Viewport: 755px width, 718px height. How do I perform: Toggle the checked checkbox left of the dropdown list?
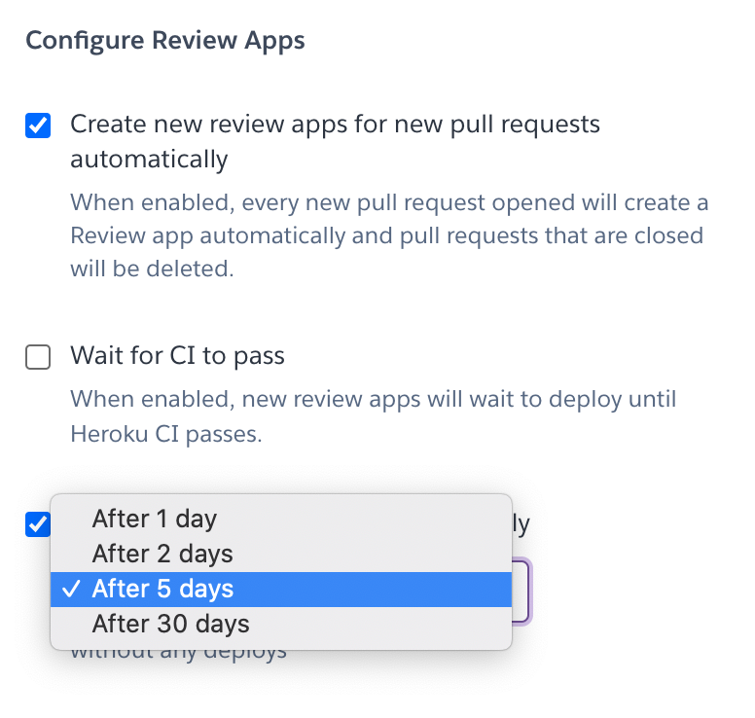(38, 524)
